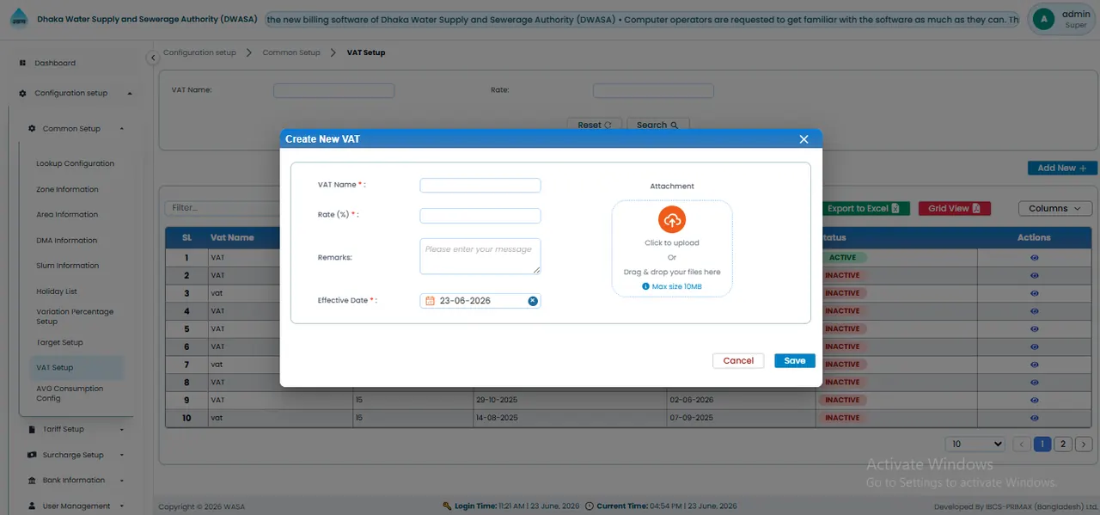This screenshot has width=1100, height=515.
Task: Open the calendar icon in Effective Date
Action: pos(430,301)
